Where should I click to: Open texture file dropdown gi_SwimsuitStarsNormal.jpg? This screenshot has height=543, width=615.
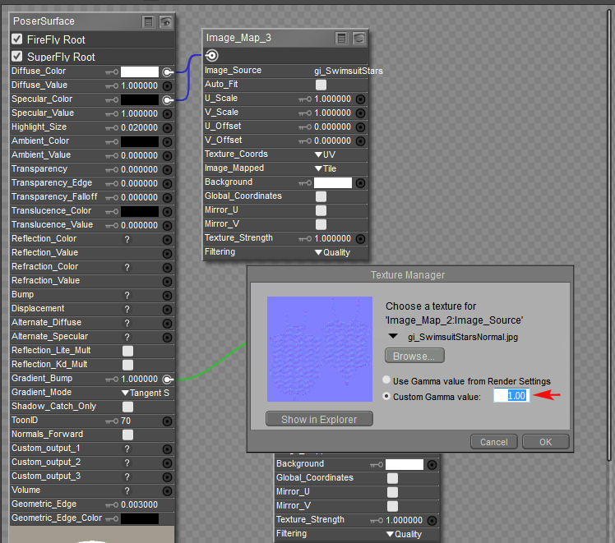tap(393, 336)
